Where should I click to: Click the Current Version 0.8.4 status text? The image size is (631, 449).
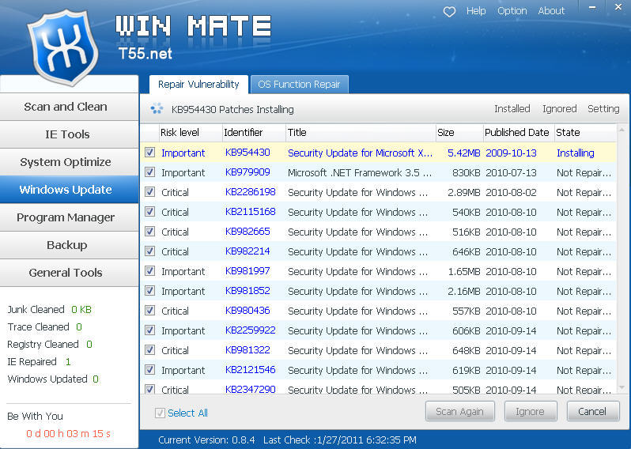206,440
